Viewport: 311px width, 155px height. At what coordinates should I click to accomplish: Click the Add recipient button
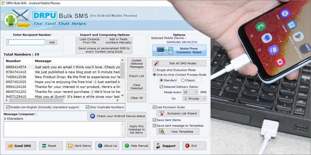tap(52, 42)
